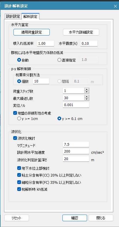Click the 水平力詳細設定 button
Viewport: 119px width, 227px height.
coord(81,32)
